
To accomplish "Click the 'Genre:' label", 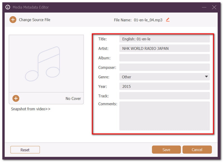I will pyautogui.click(x=104, y=77).
